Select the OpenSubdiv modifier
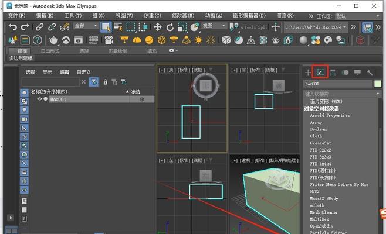This screenshot has width=386, height=234. [x=321, y=226]
